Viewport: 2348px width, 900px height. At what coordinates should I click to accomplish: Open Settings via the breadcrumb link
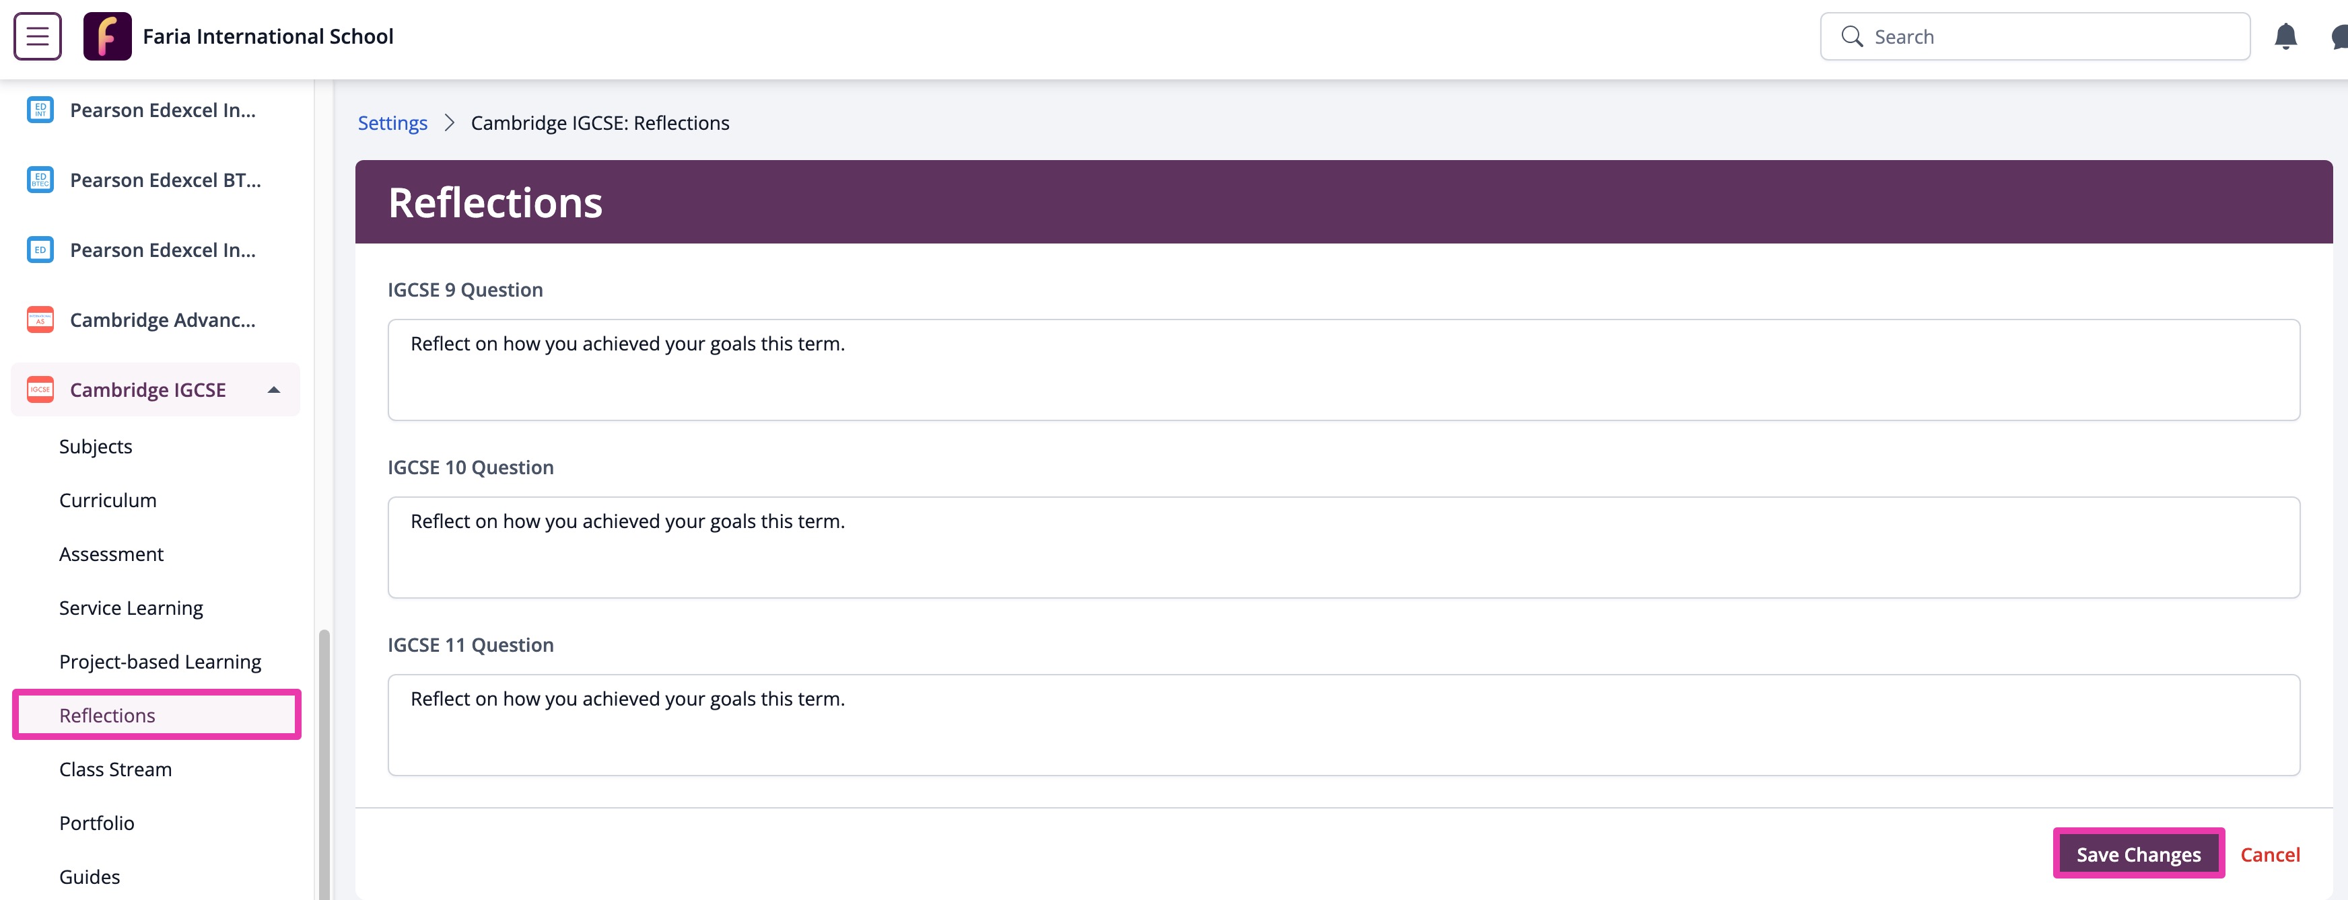[392, 122]
